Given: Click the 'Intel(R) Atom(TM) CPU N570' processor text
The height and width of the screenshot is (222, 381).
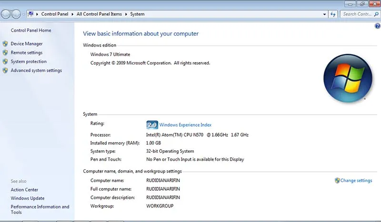Looking at the screenshot, I should pyautogui.click(x=175, y=135).
